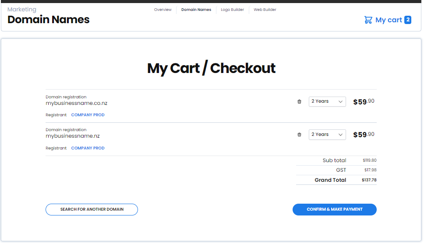Click Search for Another Domain button

point(92,209)
